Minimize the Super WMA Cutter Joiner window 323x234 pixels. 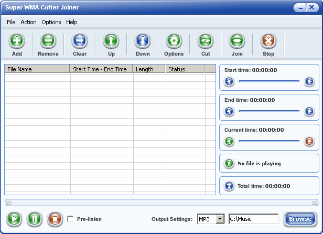pyautogui.click(x=300, y=8)
